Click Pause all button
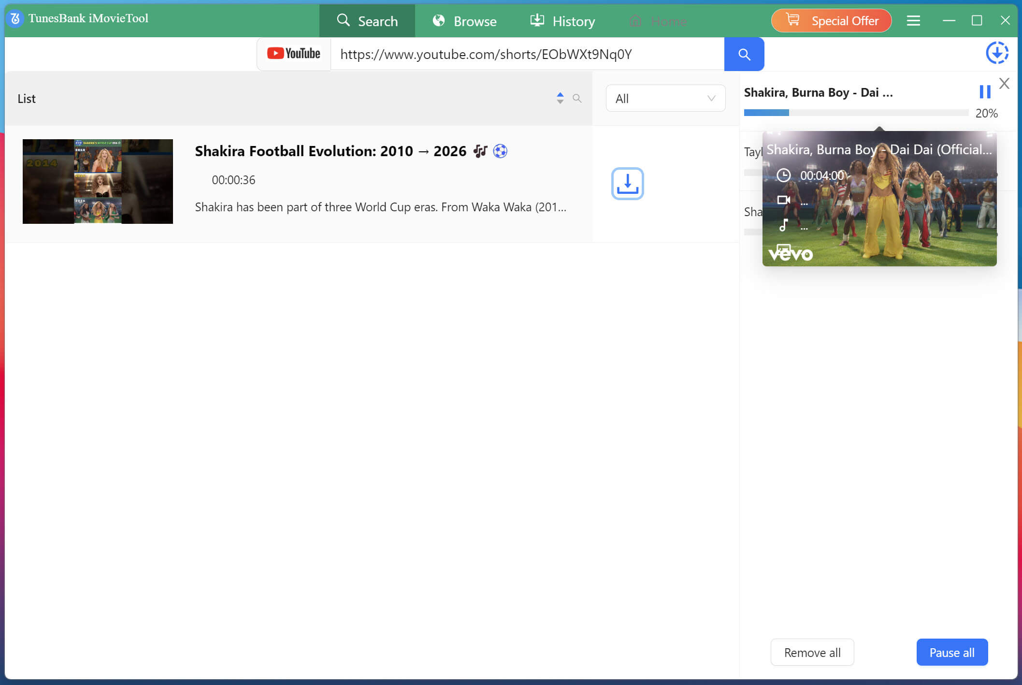1022x685 pixels. point(952,652)
